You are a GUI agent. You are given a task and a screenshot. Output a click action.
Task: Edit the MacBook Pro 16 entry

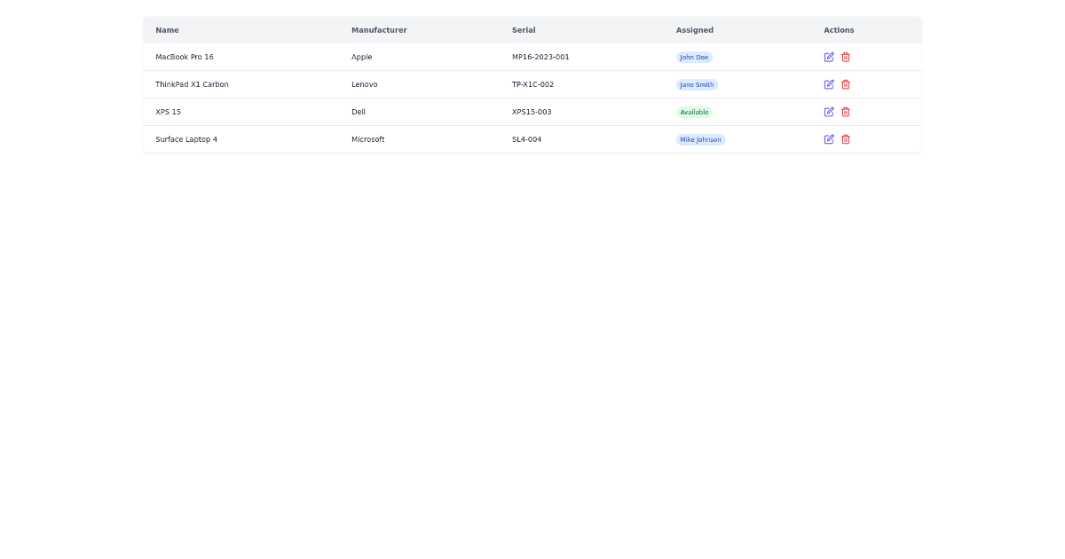(x=829, y=57)
